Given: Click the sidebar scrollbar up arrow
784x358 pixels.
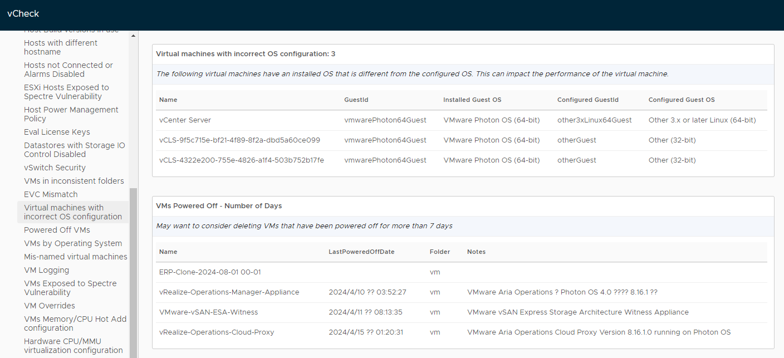Looking at the screenshot, I should point(133,36).
